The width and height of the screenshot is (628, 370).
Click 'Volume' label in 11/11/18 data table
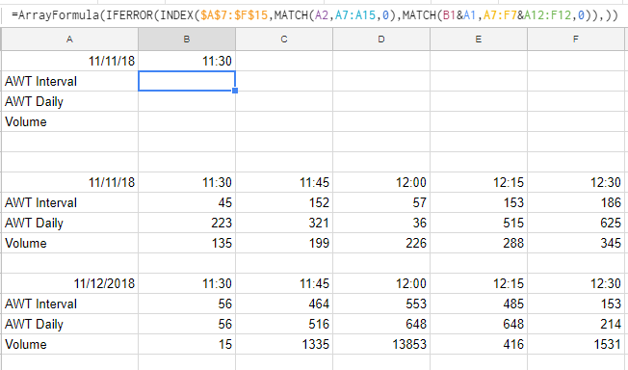[26, 244]
